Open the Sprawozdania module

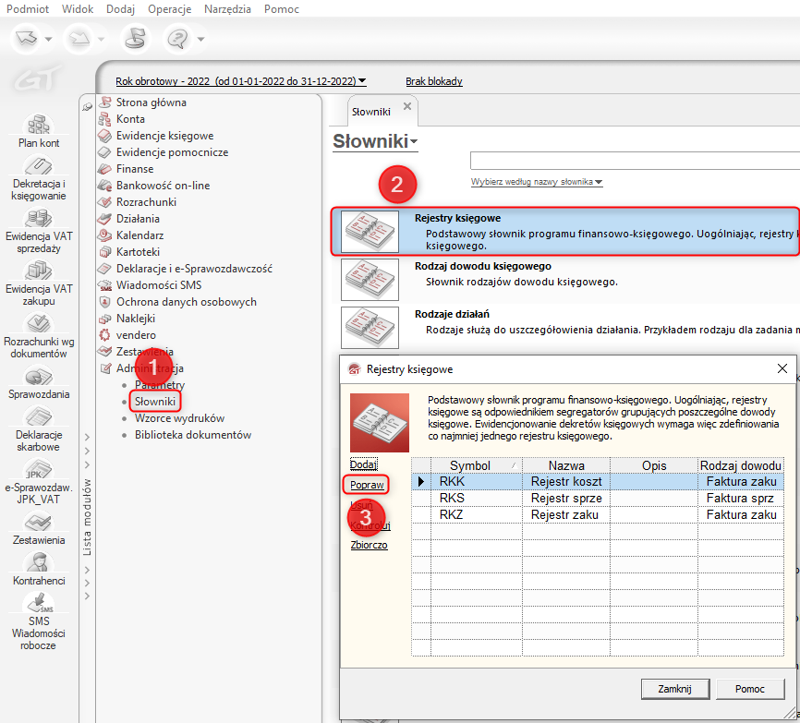point(39,383)
